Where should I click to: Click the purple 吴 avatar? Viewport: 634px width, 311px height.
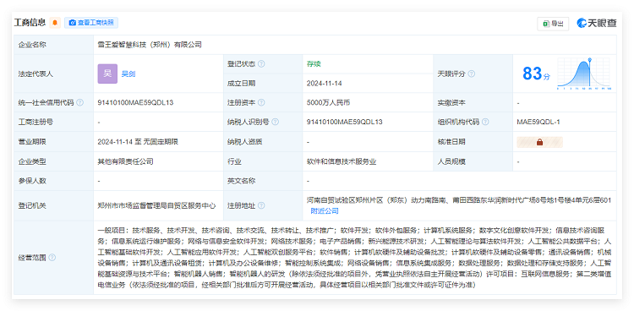point(107,74)
